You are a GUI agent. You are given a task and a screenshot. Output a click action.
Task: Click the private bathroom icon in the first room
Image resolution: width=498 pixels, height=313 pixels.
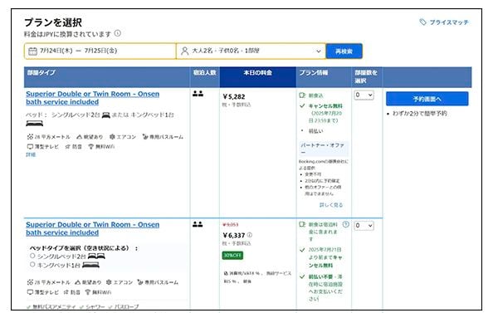(x=145, y=137)
